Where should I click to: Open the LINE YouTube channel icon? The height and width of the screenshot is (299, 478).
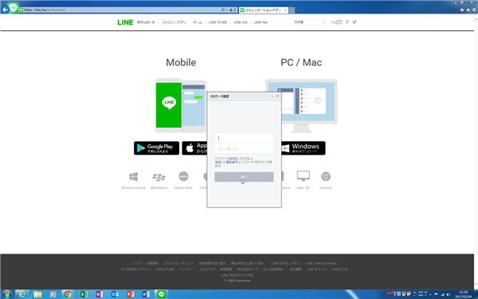pyautogui.click(x=336, y=22)
